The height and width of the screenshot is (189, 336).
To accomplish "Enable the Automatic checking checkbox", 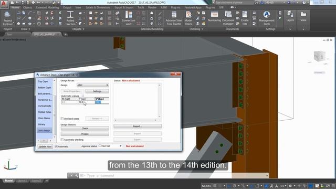I will (x=62, y=140).
